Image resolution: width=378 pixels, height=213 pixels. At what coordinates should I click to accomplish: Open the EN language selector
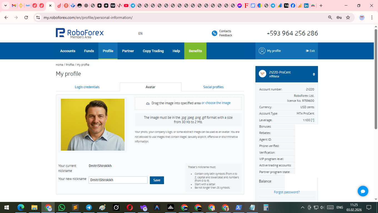click(140, 33)
